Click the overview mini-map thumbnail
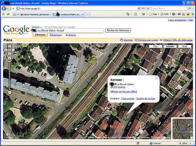The image size is (196, 146). [183, 128]
